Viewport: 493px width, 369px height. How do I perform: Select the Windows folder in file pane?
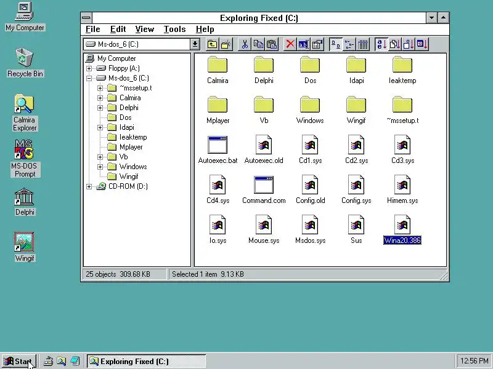[x=310, y=110]
